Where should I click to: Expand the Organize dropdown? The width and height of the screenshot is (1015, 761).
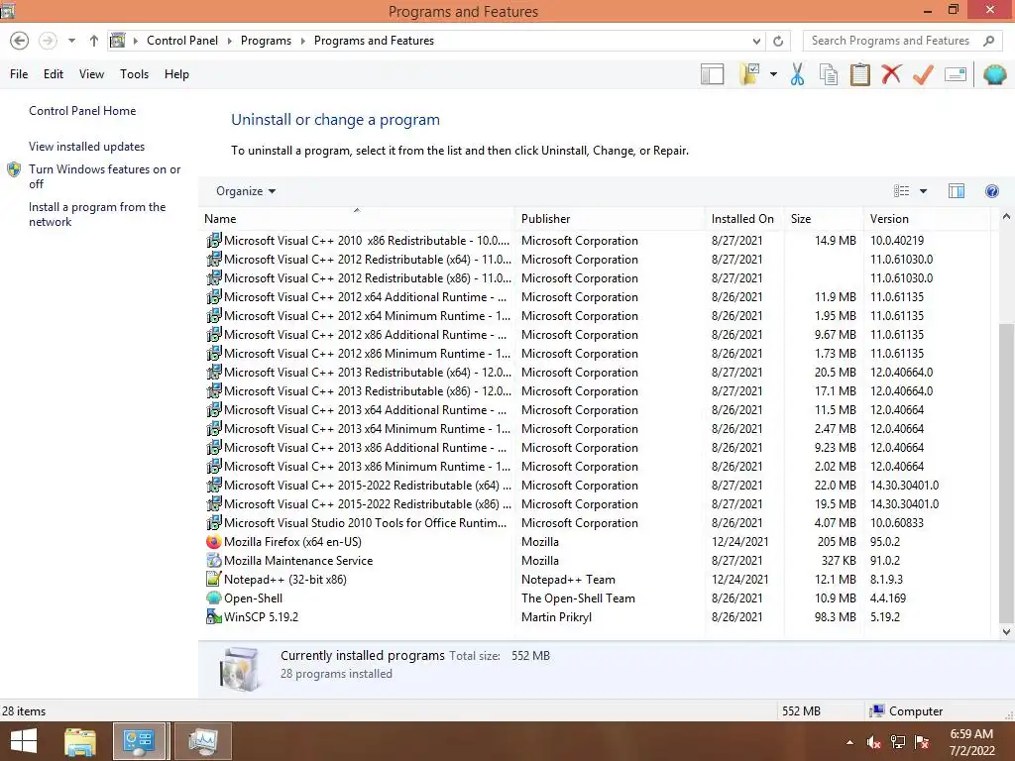246,191
